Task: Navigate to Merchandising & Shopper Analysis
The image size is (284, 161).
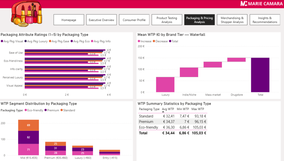Action: [232, 20]
